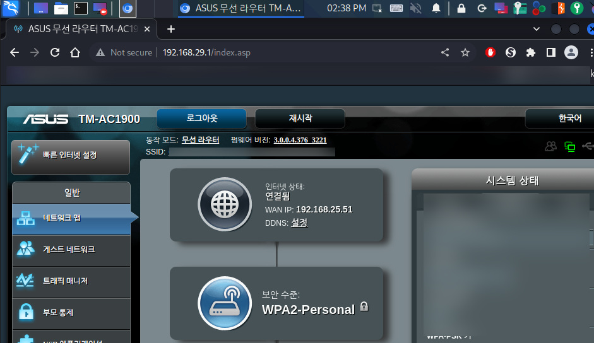Open the 무선 라우터 operation mode link
This screenshot has height=343, width=594.
(200, 140)
